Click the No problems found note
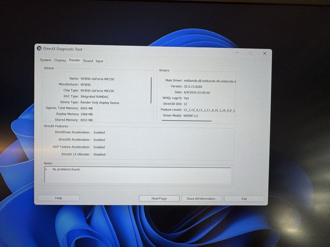 pyautogui.click(x=66, y=169)
